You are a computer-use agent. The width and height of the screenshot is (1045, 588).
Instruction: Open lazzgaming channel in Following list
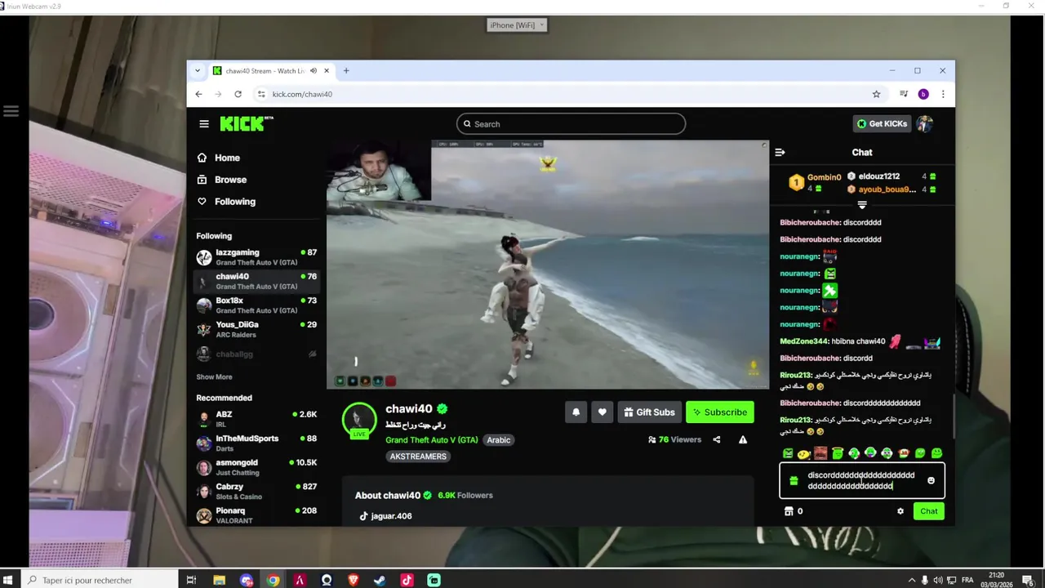coord(256,257)
